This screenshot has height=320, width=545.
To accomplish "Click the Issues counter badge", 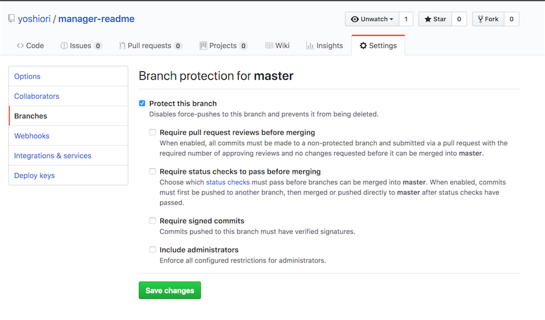I will 98,46.
